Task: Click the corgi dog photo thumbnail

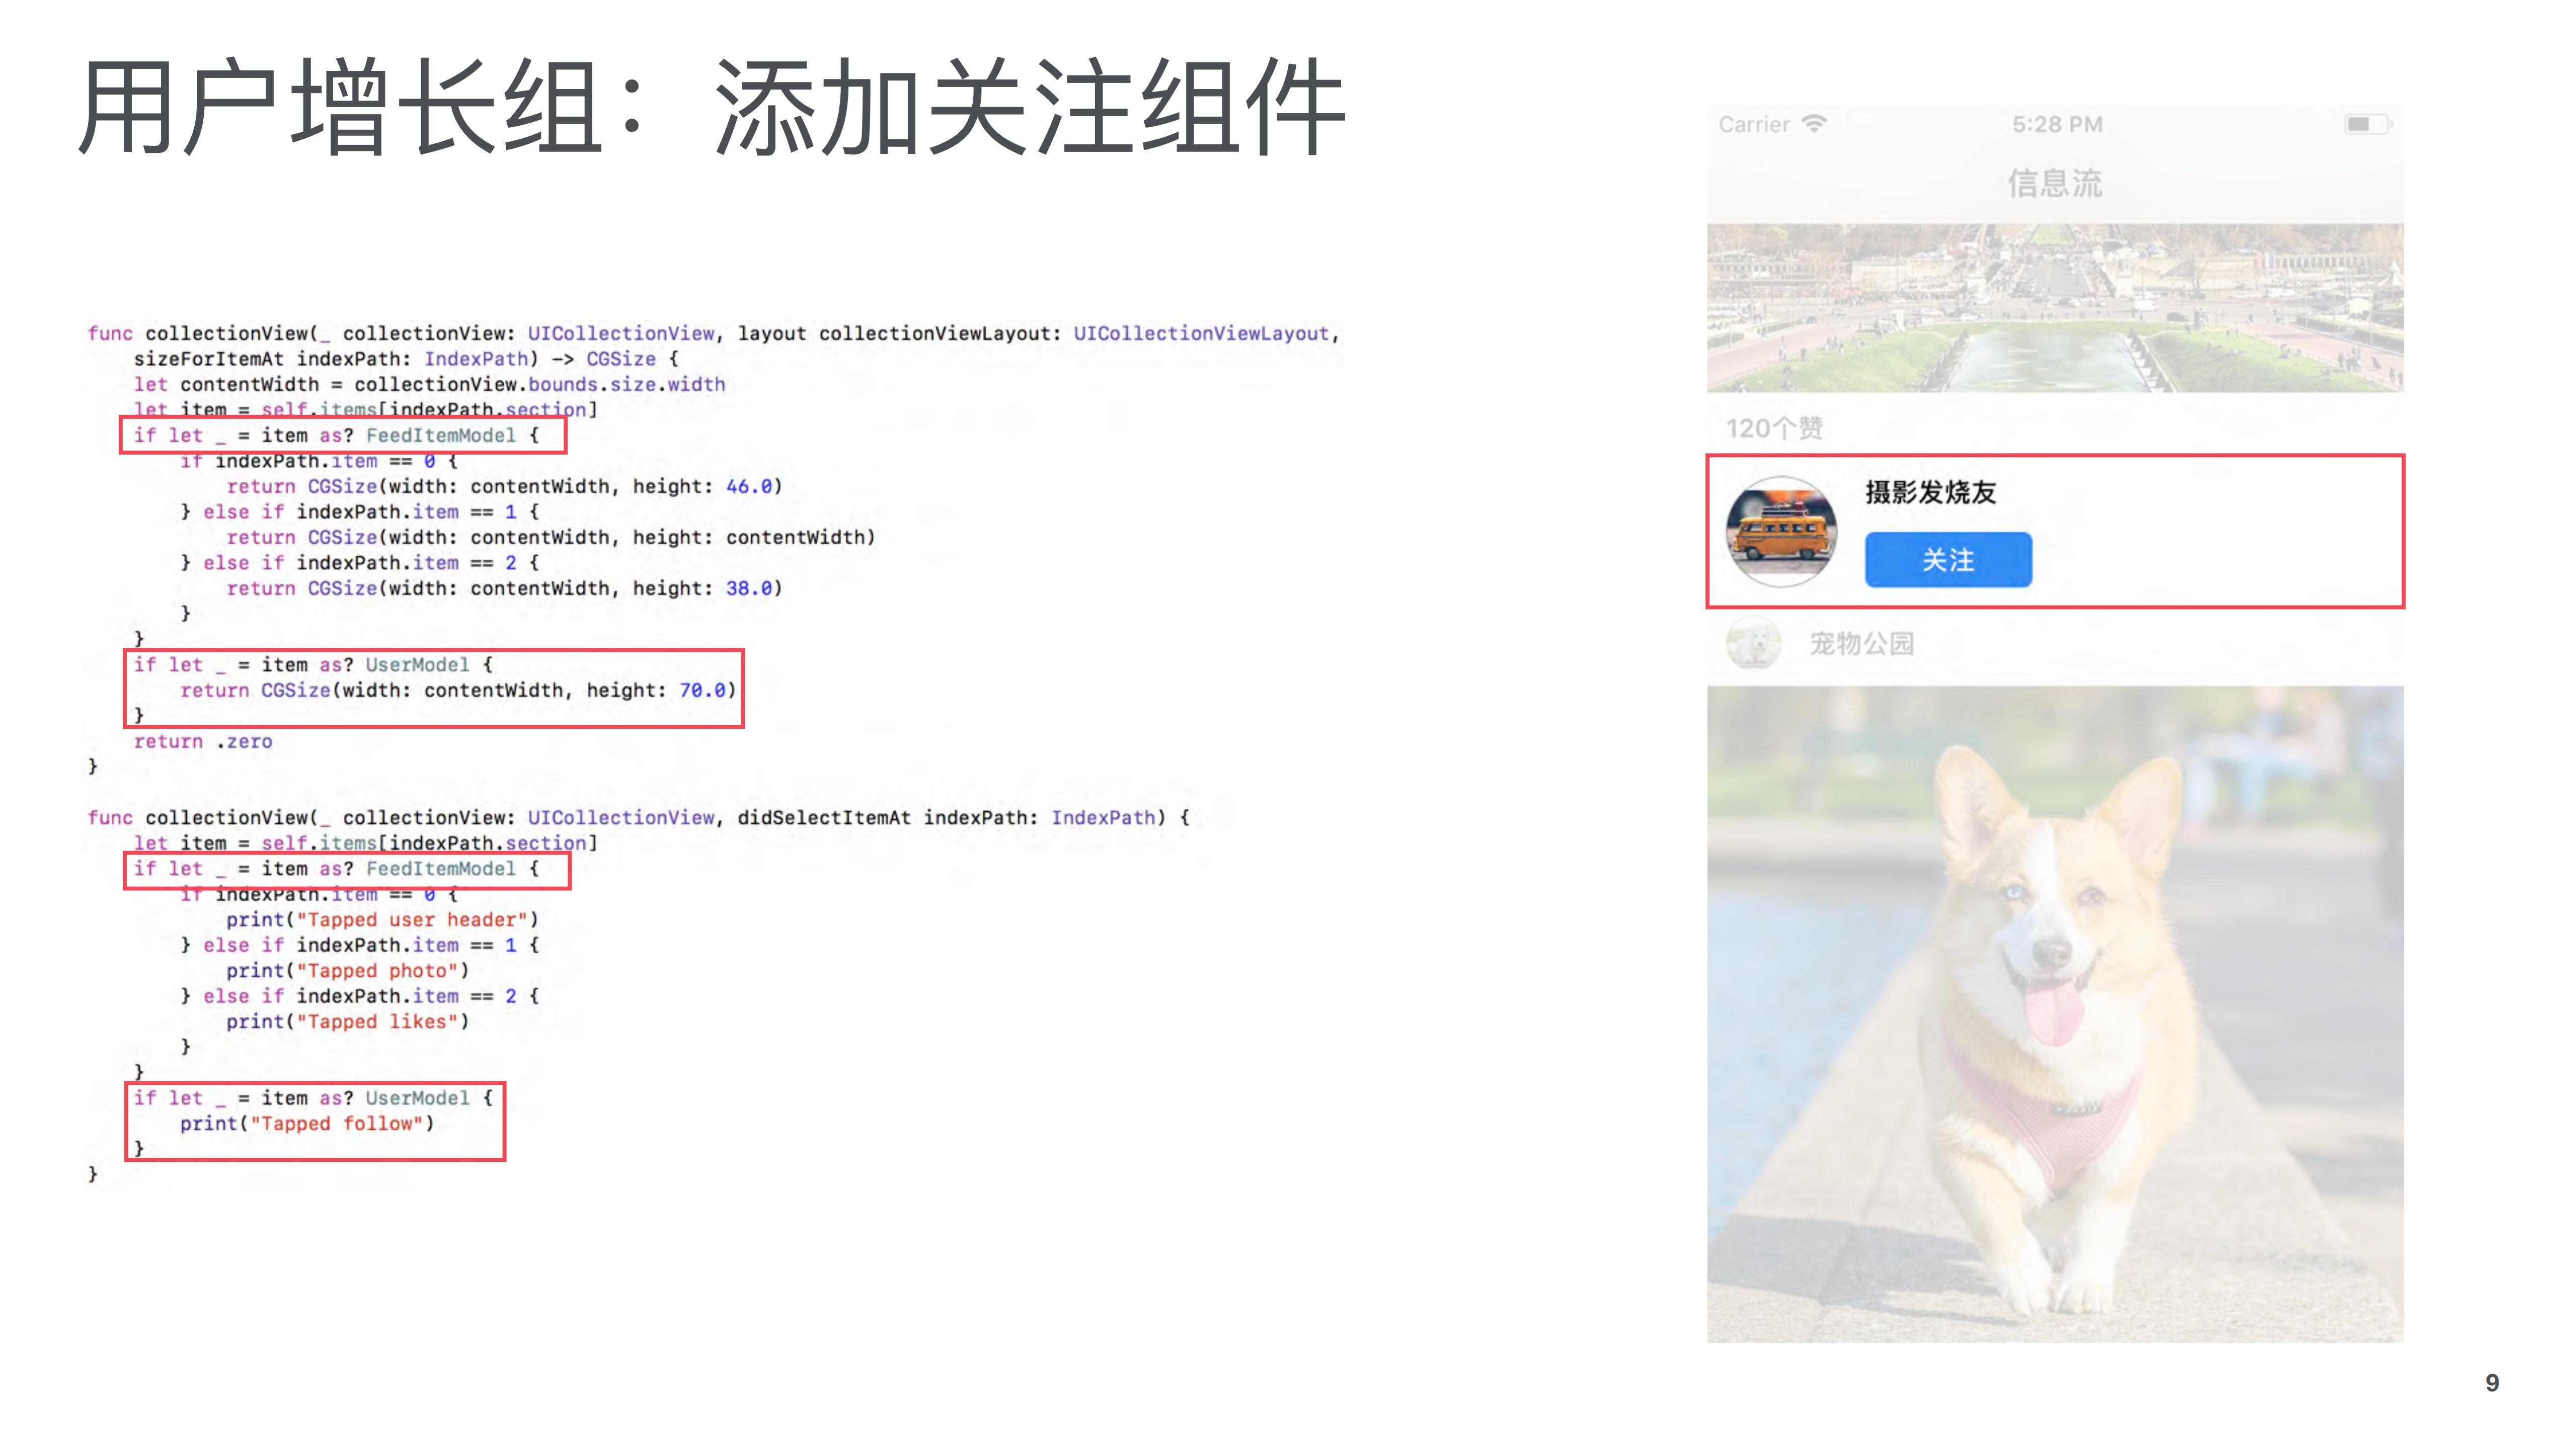Action: [2055, 1009]
